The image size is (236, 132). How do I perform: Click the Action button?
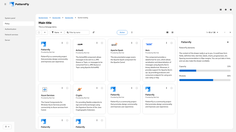122,32
